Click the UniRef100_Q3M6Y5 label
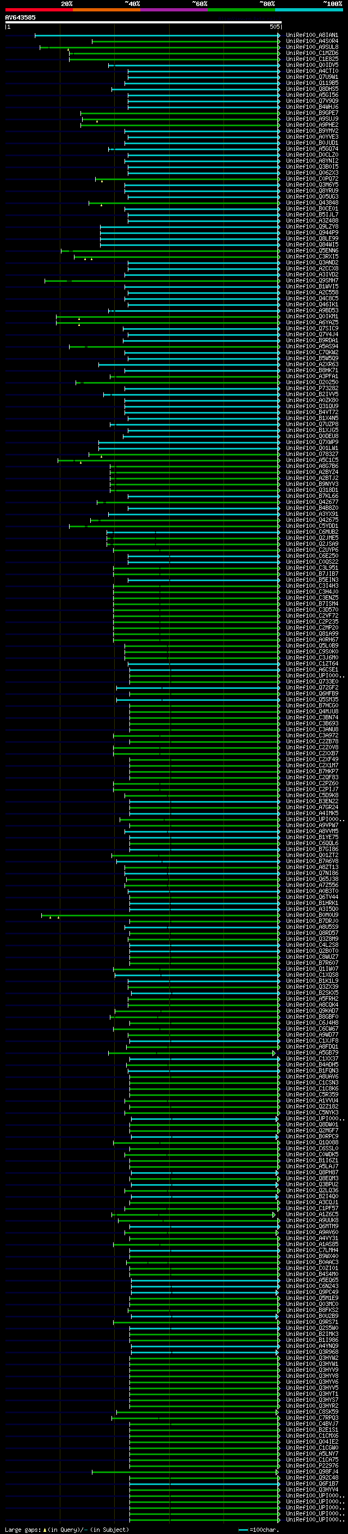 pyautogui.click(x=312, y=184)
